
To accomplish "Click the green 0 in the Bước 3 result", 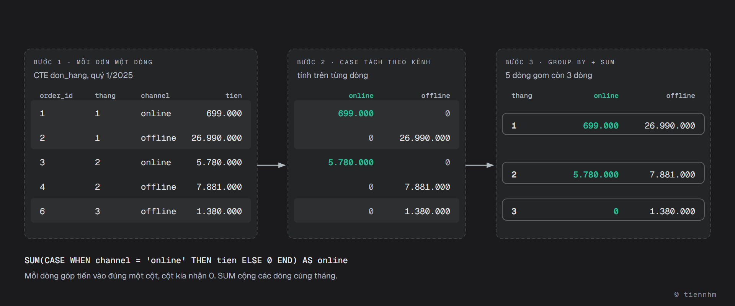I will click(616, 211).
